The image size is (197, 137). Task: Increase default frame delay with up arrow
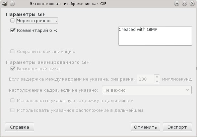pos(157,77)
